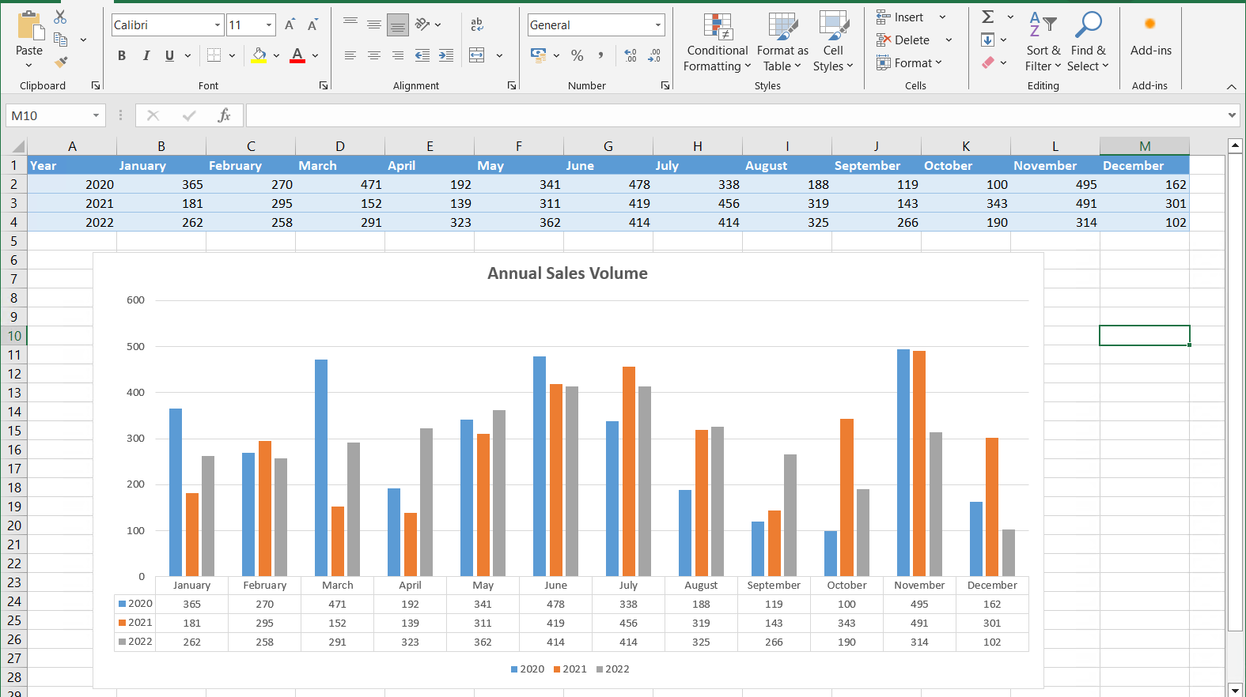This screenshot has height=697, width=1246.
Task: Click Insert Function fx button
Action: click(x=224, y=115)
